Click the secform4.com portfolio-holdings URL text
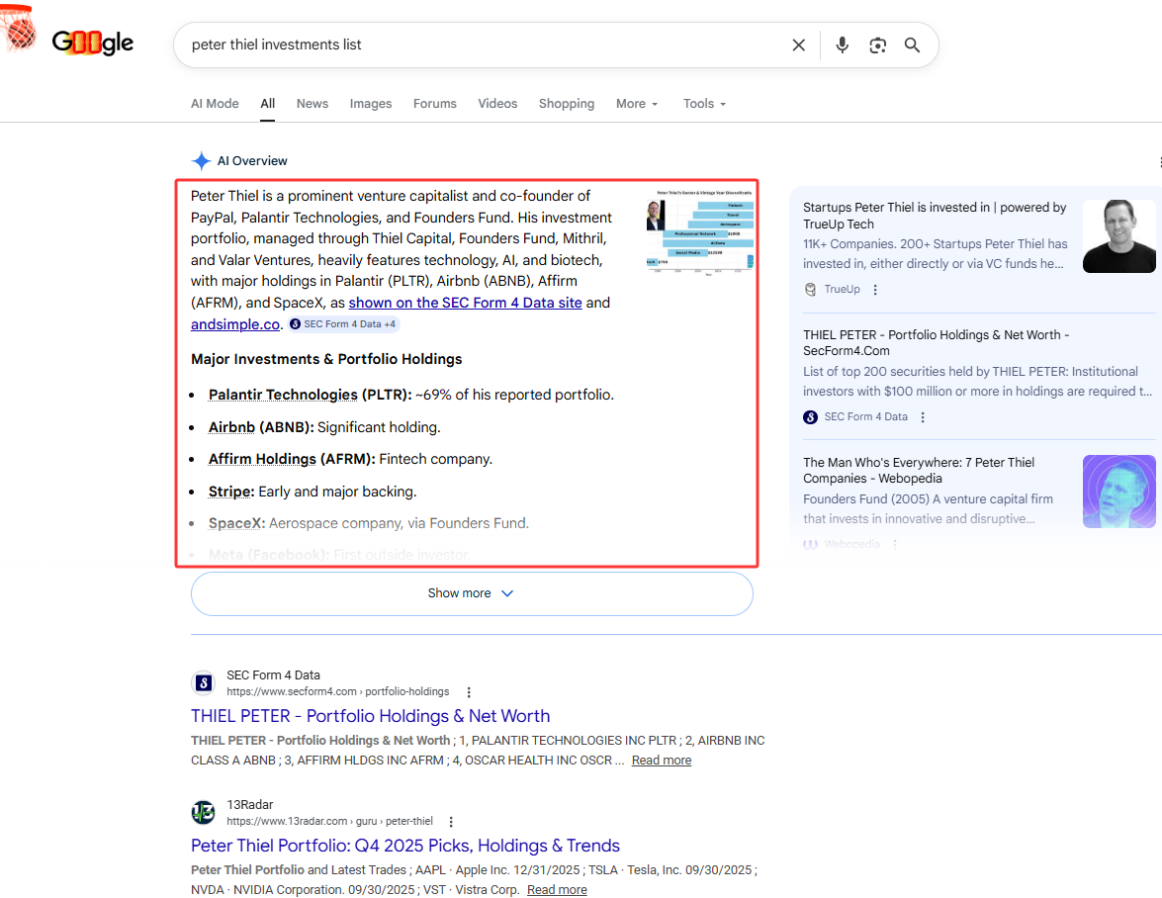 [338, 691]
